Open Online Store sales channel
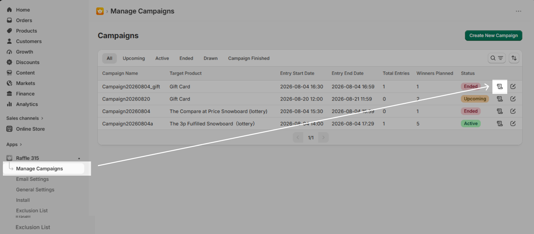The image size is (534, 234). (x=30, y=129)
